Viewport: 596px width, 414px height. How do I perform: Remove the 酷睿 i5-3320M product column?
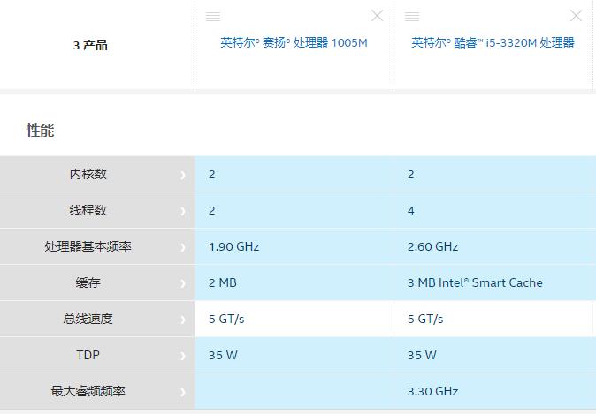pos(577,16)
